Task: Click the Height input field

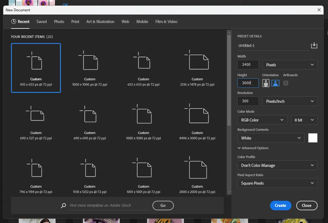Action: tap(248, 83)
